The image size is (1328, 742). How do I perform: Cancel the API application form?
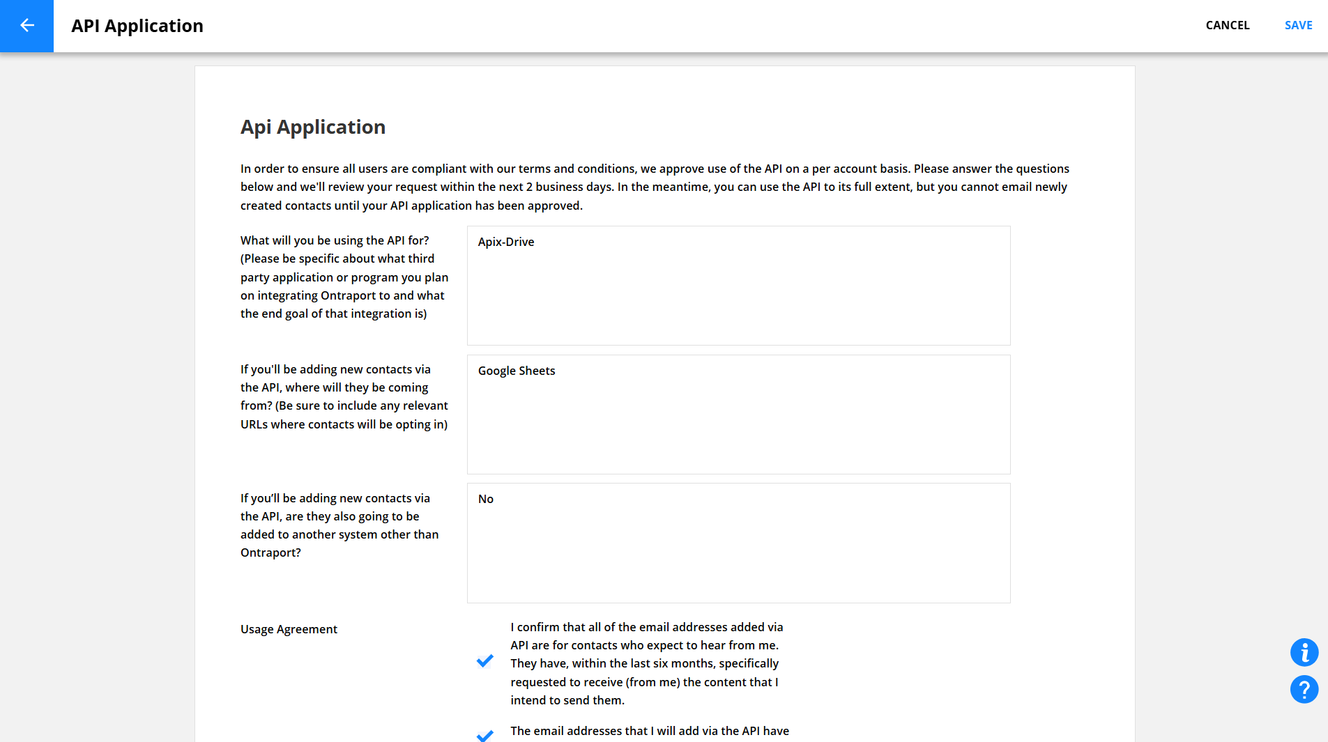pyautogui.click(x=1227, y=26)
